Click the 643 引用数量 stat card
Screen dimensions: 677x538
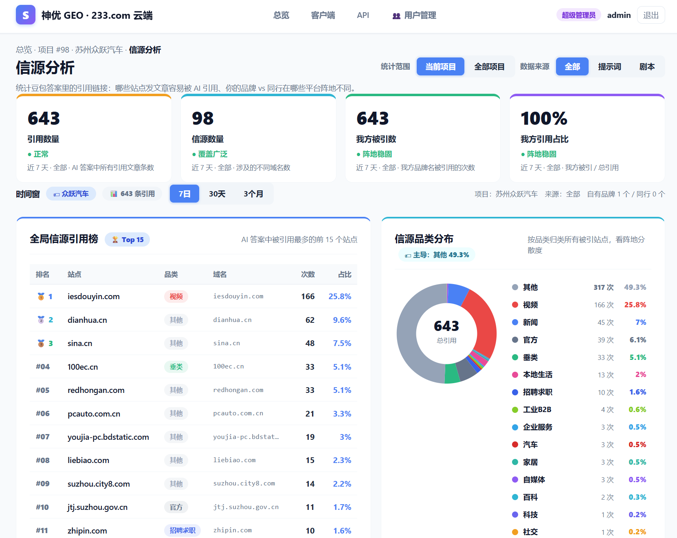(x=94, y=139)
